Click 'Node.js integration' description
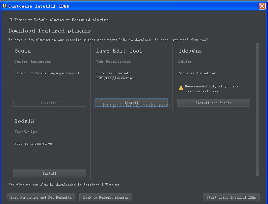Viewport: 268px width, 204px height. point(33,144)
